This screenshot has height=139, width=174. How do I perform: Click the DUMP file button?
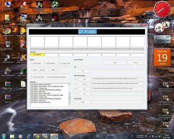[x=83, y=102]
